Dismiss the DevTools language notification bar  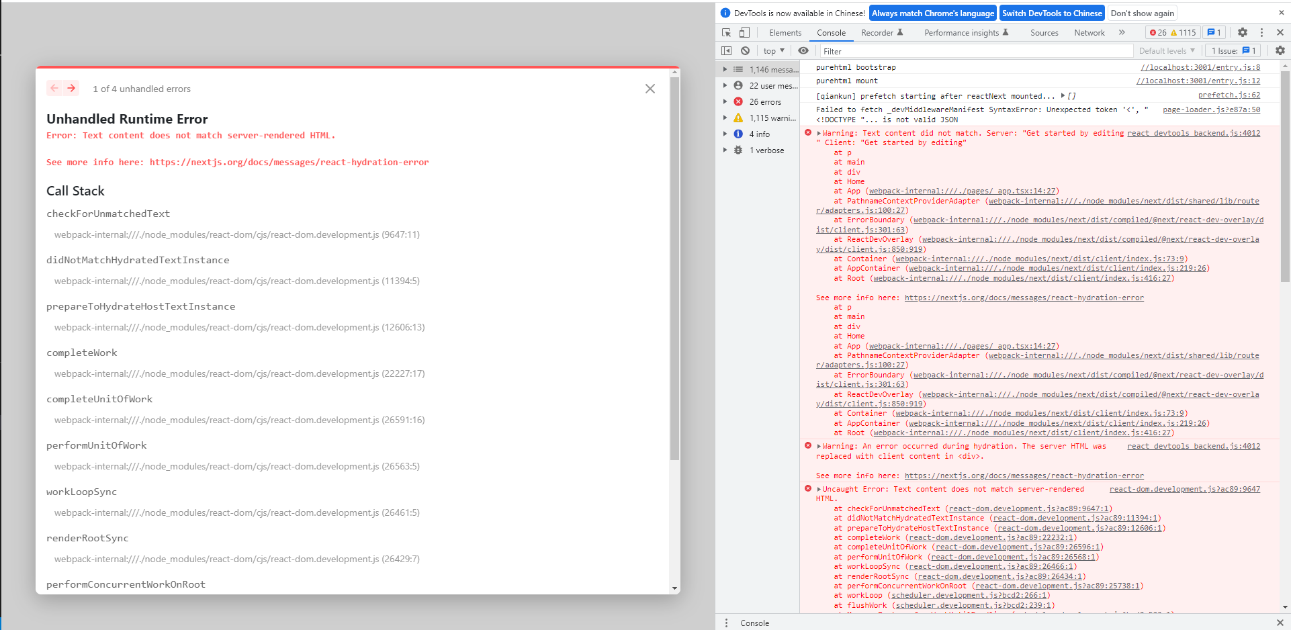click(x=1281, y=13)
